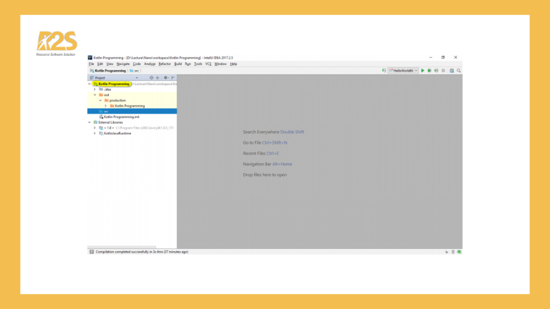Click src in the navigation breadcrumb
Screen dimensions: 550x309
[136, 71]
